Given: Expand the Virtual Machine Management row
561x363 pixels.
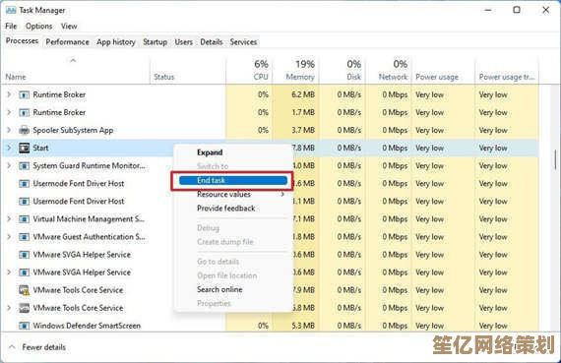Looking at the screenshot, I should [x=9, y=218].
